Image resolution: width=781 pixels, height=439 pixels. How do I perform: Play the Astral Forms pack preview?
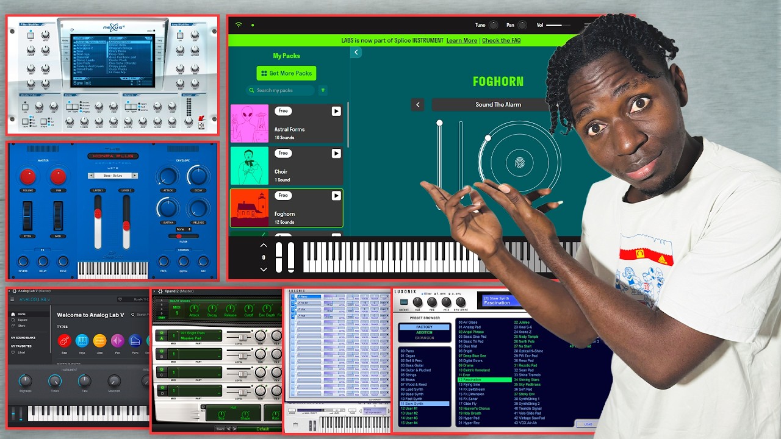pyautogui.click(x=336, y=111)
